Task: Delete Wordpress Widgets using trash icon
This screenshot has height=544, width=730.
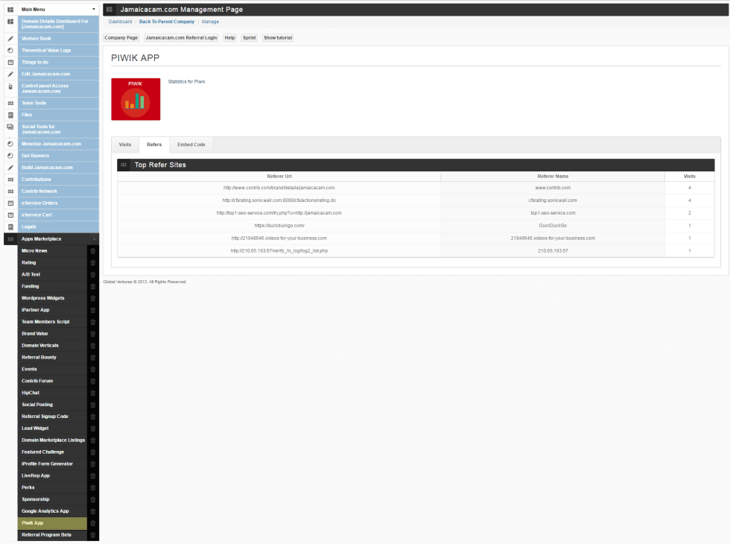Action: pyautogui.click(x=93, y=298)
